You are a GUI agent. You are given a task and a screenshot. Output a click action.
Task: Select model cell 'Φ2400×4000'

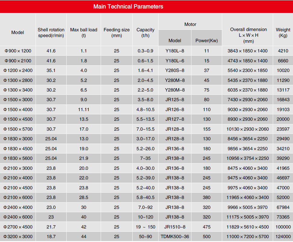click(x=18, y=207)
